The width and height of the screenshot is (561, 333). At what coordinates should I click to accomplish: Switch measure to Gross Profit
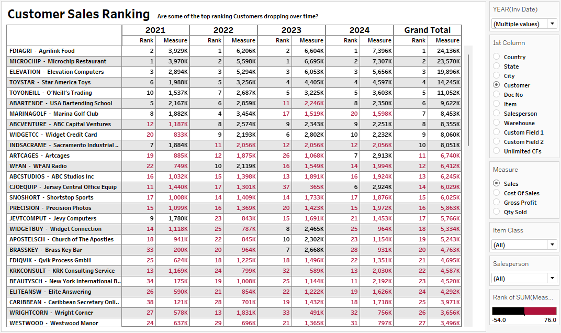496,203
